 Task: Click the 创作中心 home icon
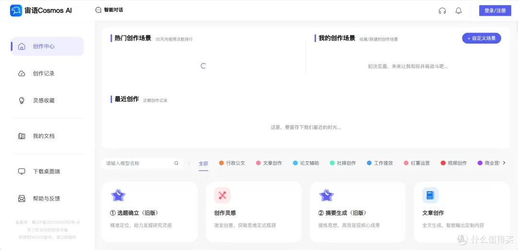click(x=22, y=46)
